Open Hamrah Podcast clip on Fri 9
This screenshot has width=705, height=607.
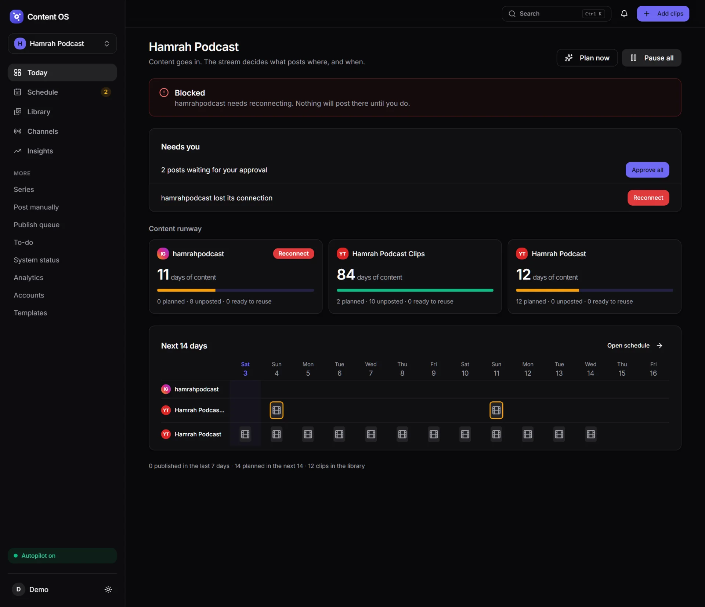click(434, 434)
